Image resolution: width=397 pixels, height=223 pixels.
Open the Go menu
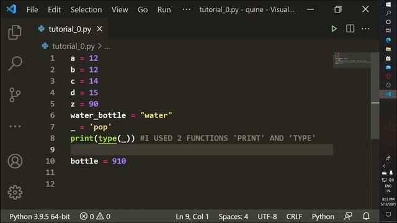pos(143,10)
